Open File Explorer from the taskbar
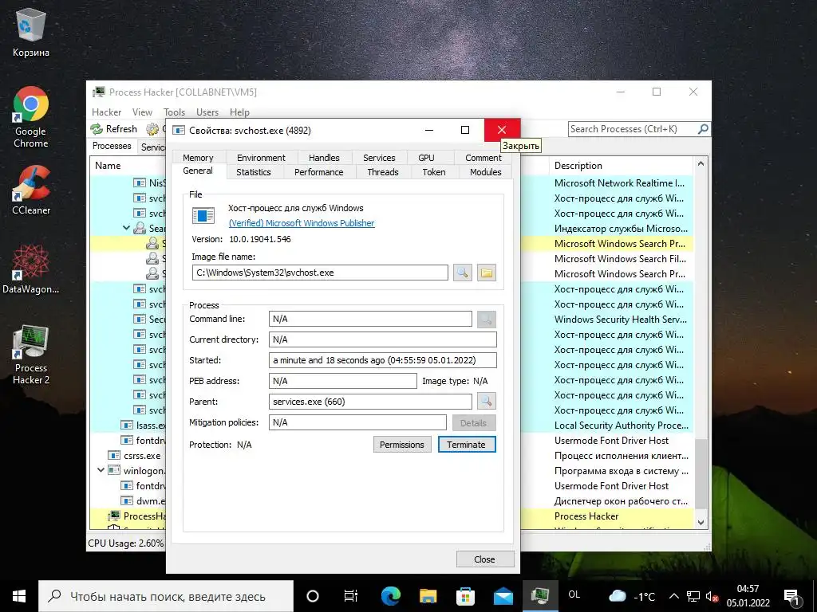817x612 pixels. (x=428, y=596)
